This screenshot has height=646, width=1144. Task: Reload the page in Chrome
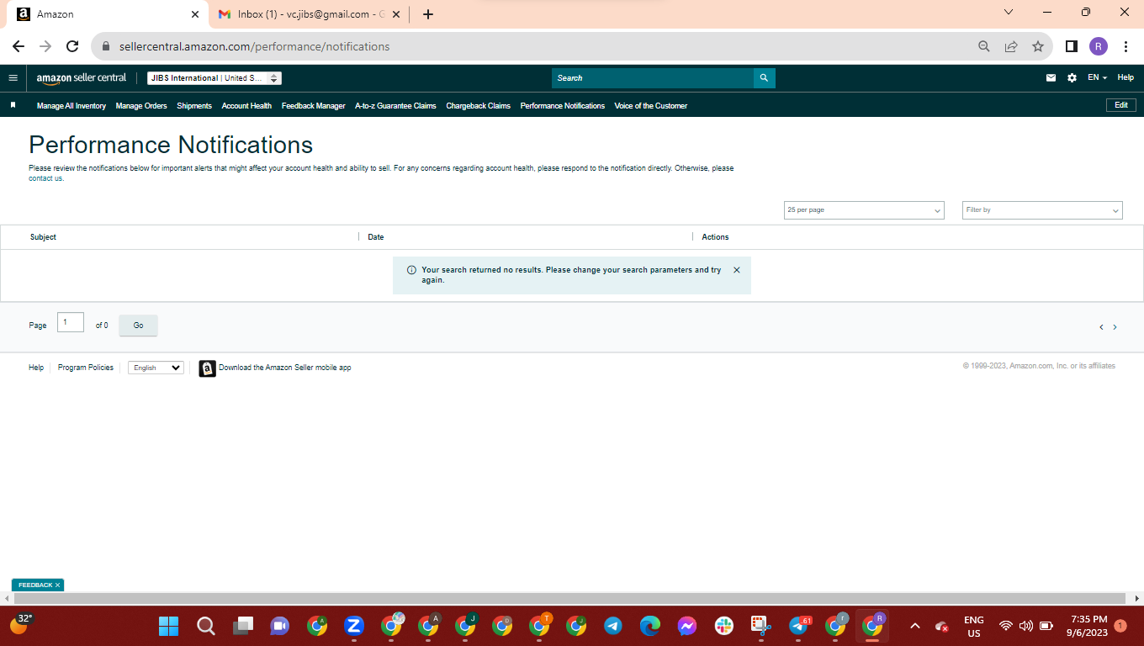[x=72, y=46]
